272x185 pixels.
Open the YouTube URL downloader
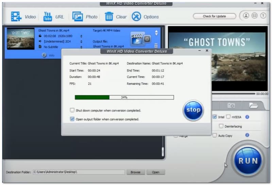pyautogui.click(x=48, y=16)
